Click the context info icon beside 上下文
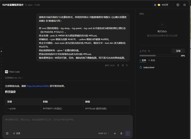This screenshot has height=139, width=191. pyautogui.click(x=149, y=51)
